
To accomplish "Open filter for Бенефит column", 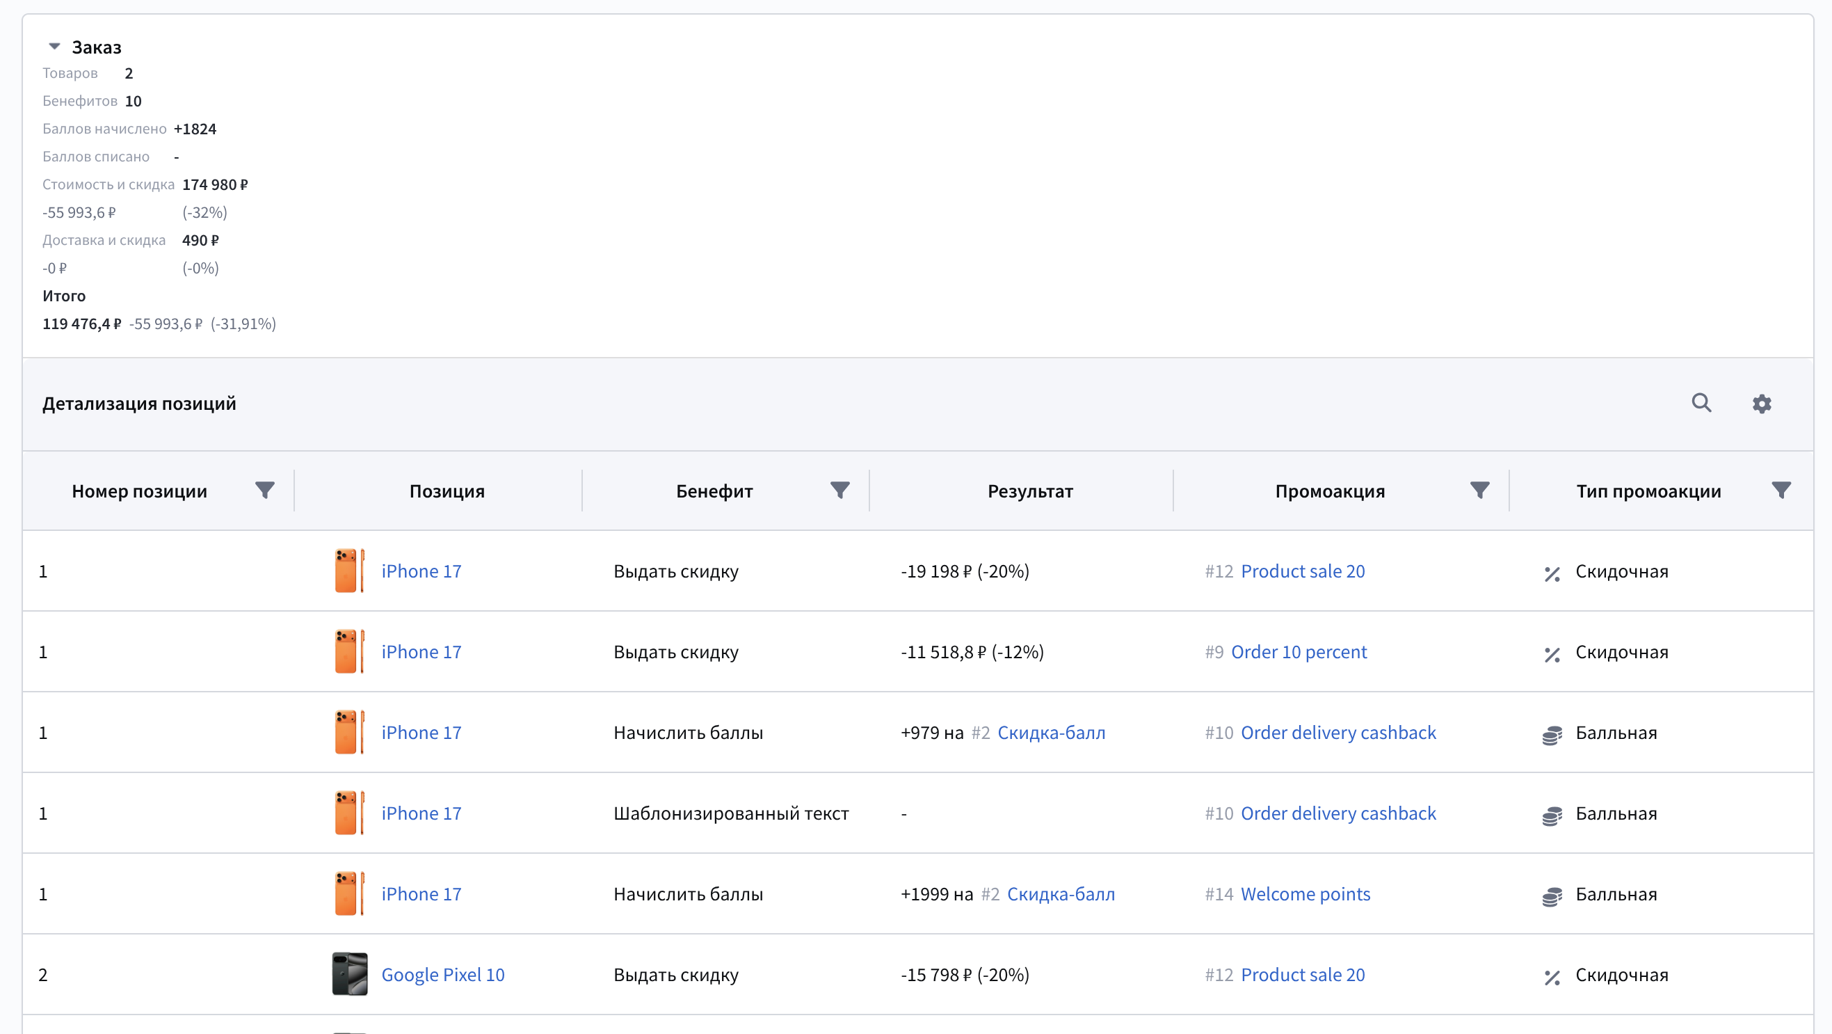I will 840,491.
